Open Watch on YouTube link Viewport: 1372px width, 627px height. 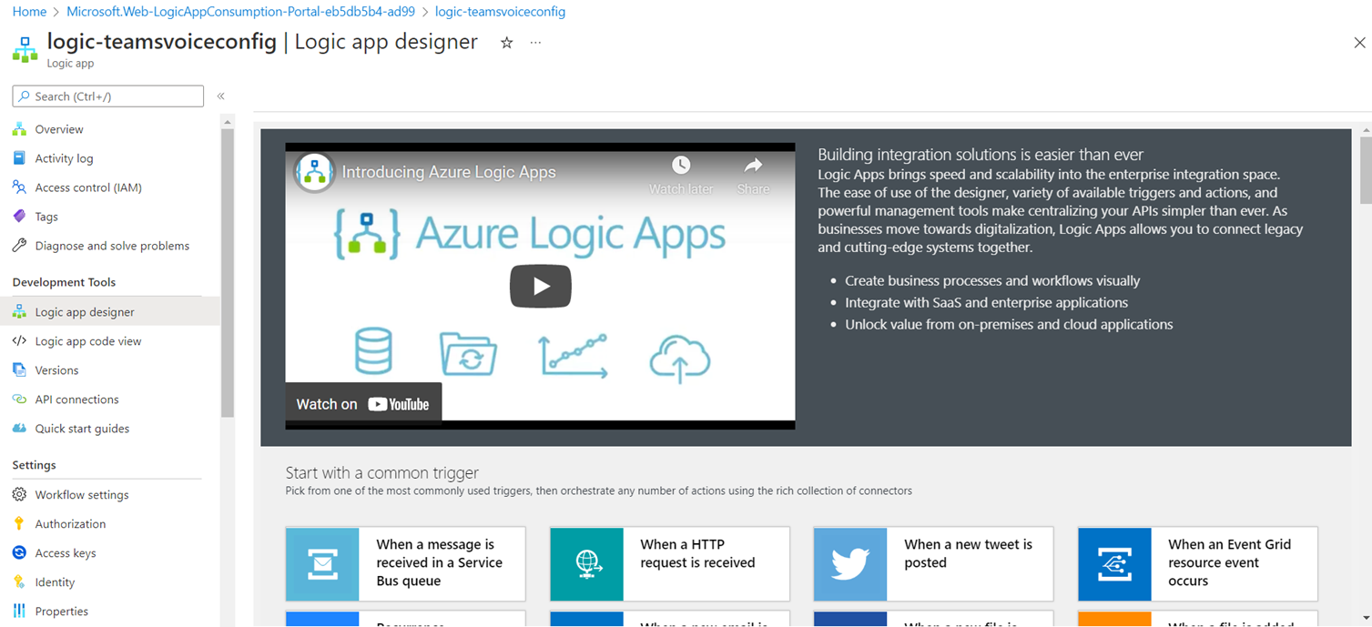click(363, 404)
